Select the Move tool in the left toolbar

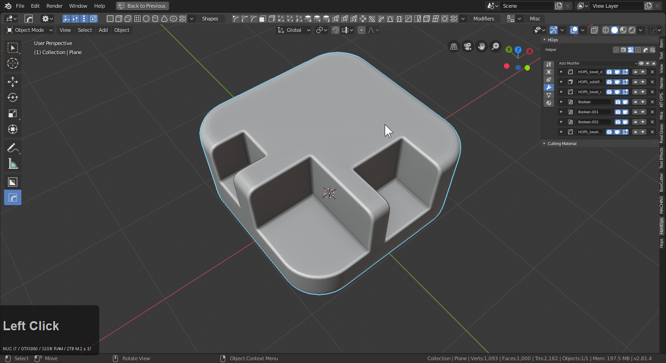(13, 82)
